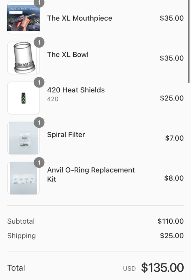Tap quantity badge on Spiral Filter
The image size is (191, 280).
39,122
